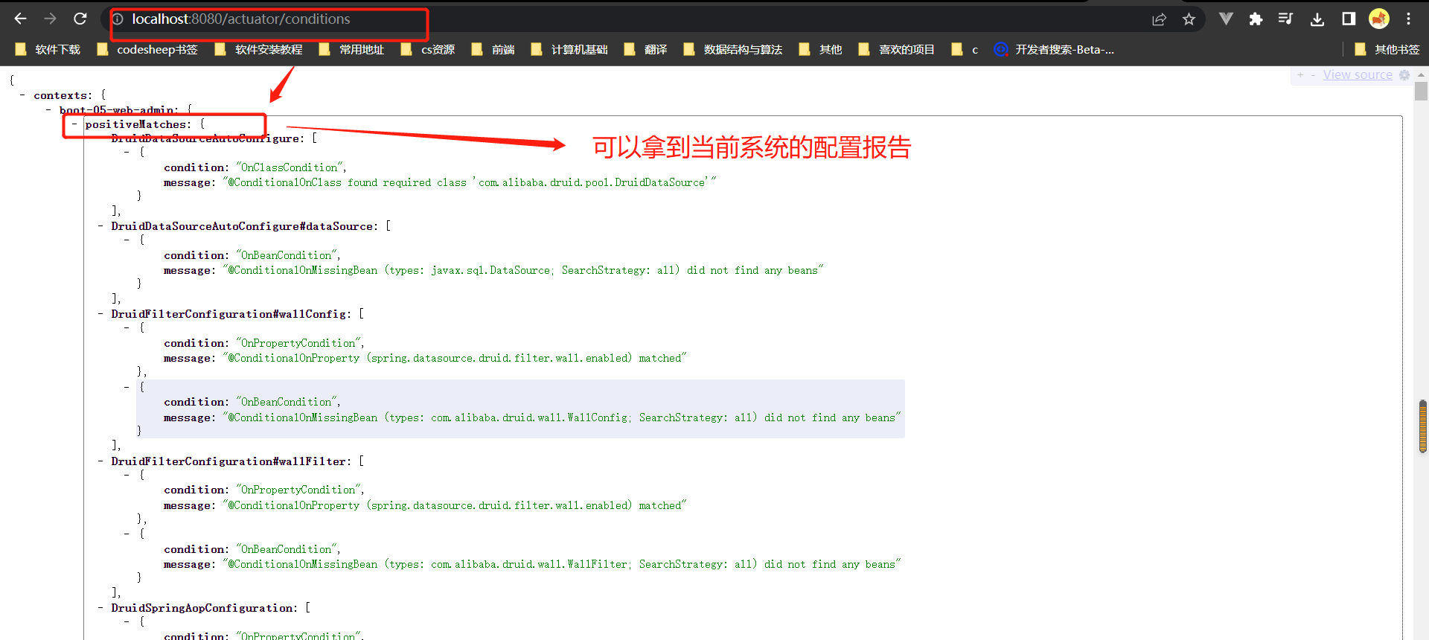The height and width of the screenshot is (640, 1429).
Task: Open the 常用地址 bookmark folder
Action: (351, 50)
